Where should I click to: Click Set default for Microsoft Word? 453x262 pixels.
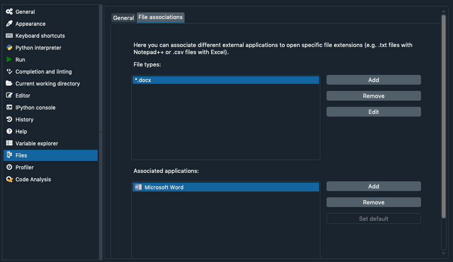tap(373, 219)
